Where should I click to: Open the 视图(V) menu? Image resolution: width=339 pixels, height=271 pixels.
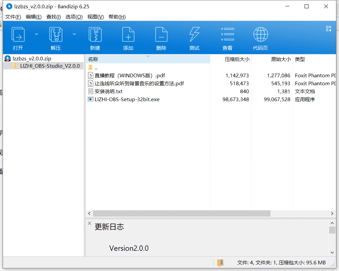click(95, 17)
